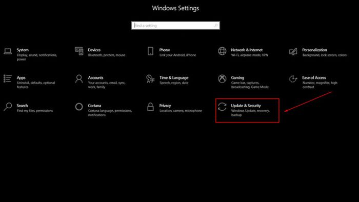The image size is (359, 202).
Task: Open the Personalization paintbrush icon
Action: coord(293,51)
